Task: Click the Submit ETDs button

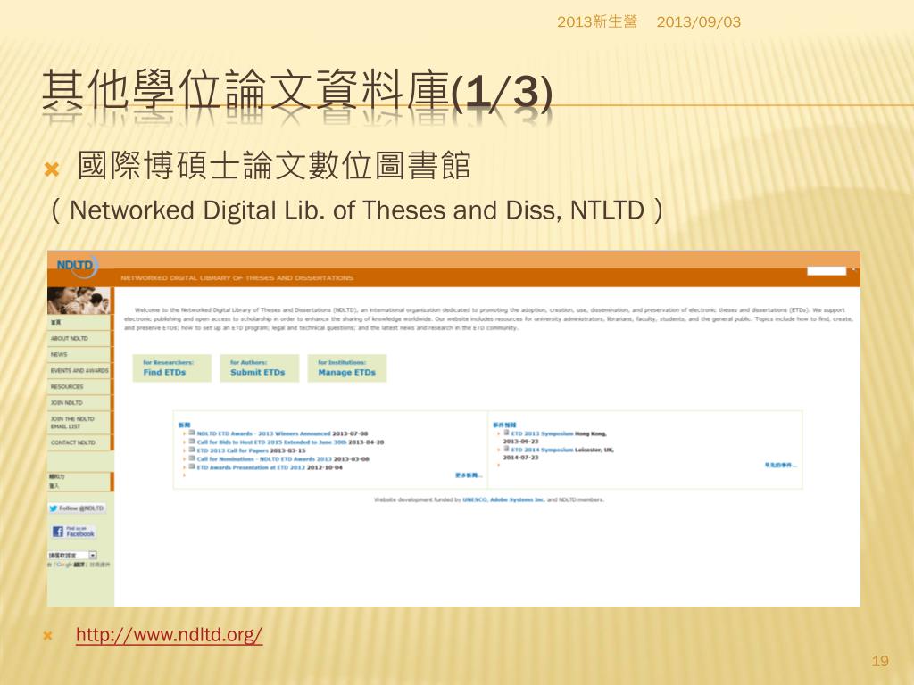Action: click(x=260, y=368)
